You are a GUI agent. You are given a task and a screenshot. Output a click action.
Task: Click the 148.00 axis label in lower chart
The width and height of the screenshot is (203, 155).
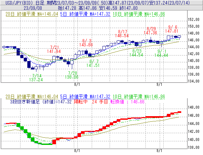pos(194,107)
